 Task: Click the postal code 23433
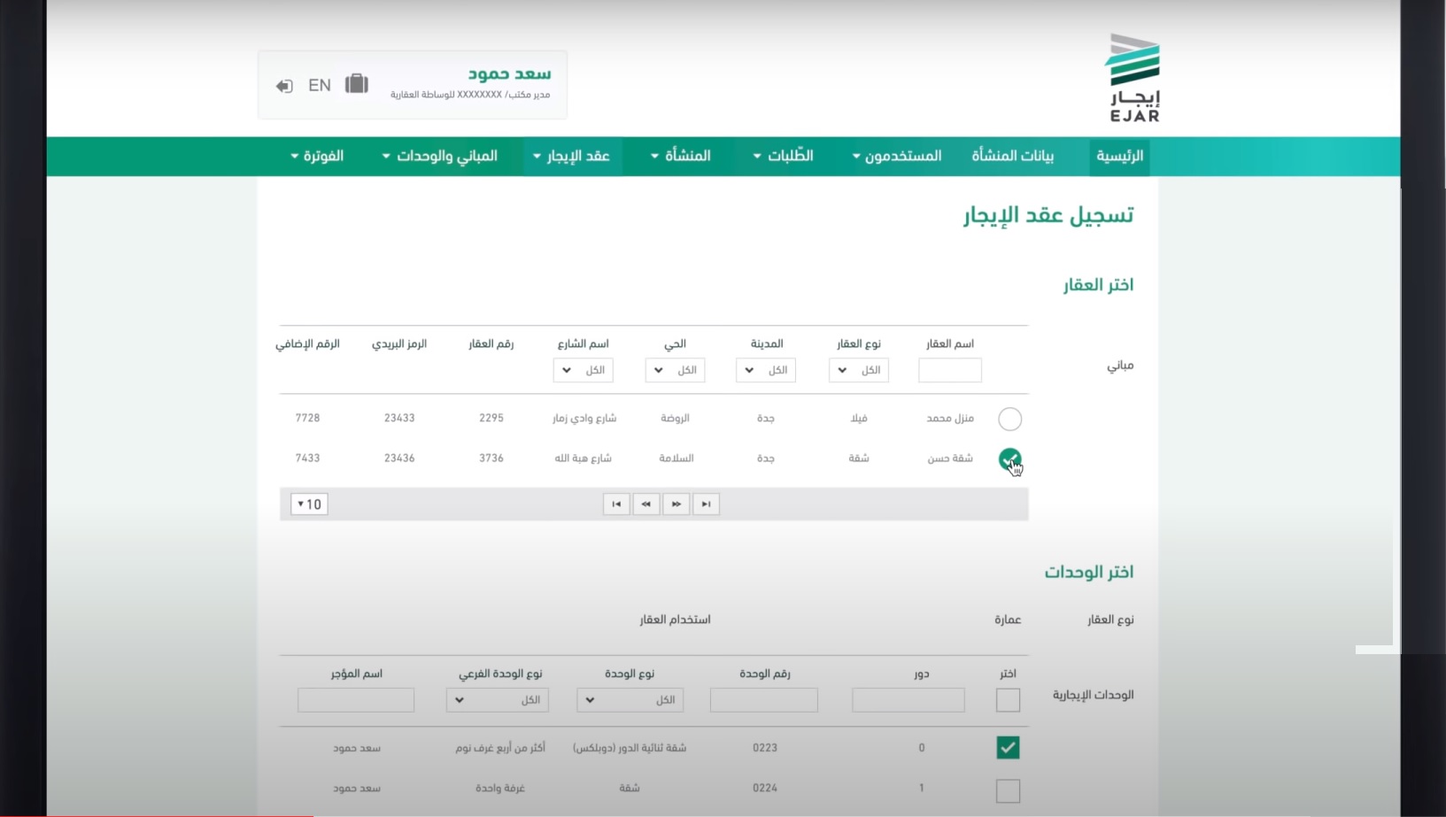399,418
